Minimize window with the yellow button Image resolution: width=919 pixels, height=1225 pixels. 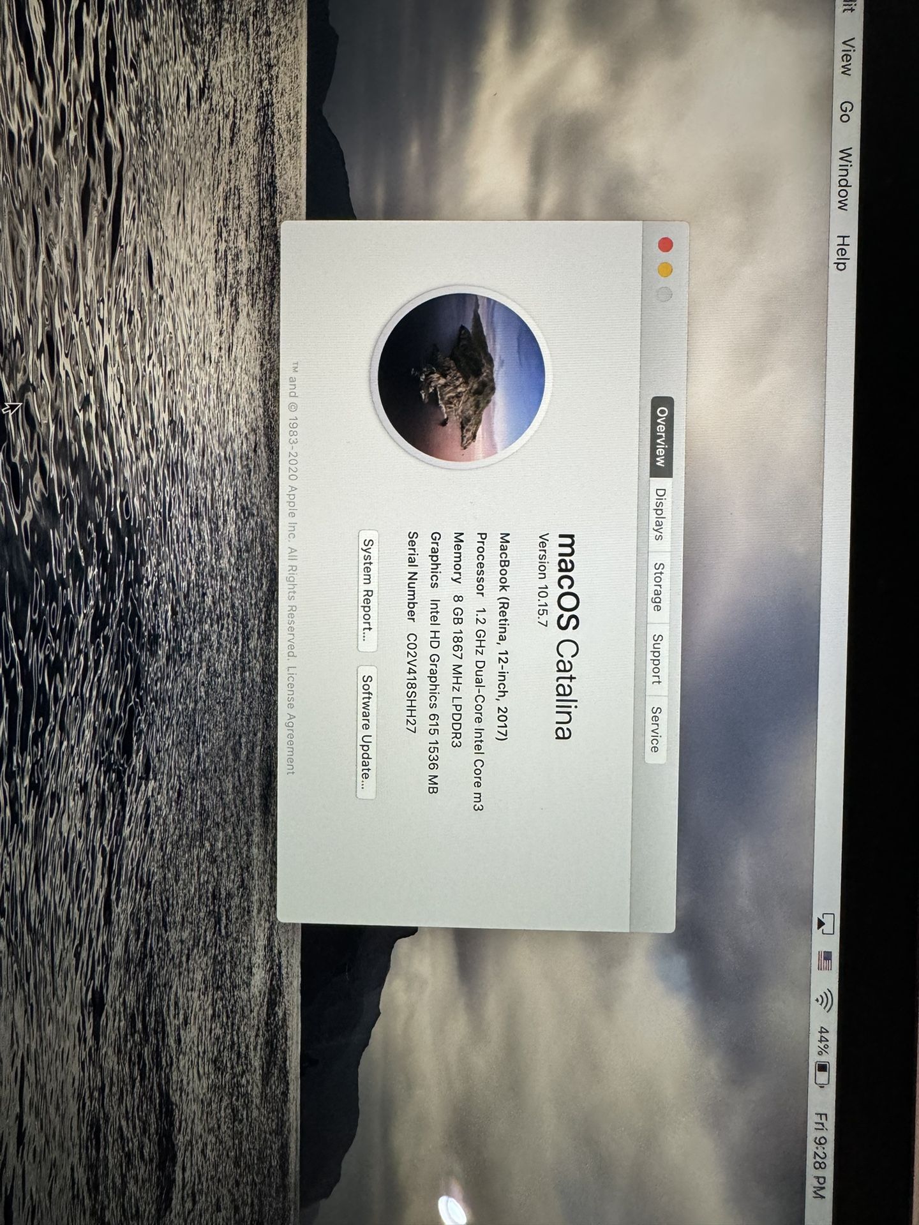pyautogui.click(x=665, y=270)
